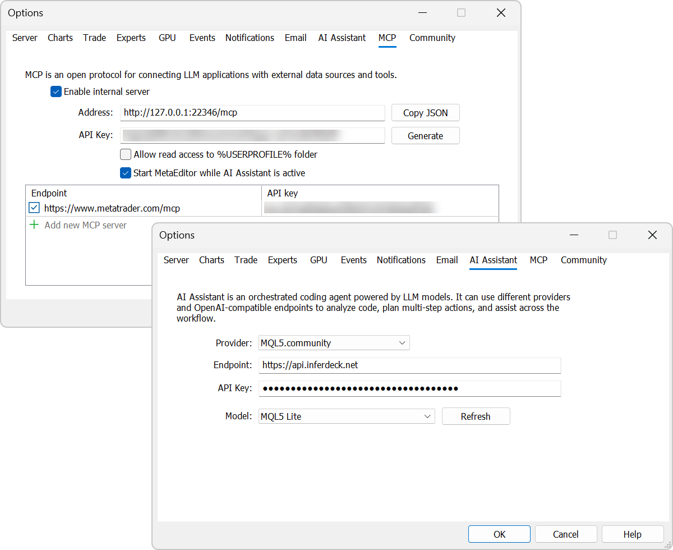Click Generate to create API key
Viewport: 673px width, 550px height.
(426, 136)
